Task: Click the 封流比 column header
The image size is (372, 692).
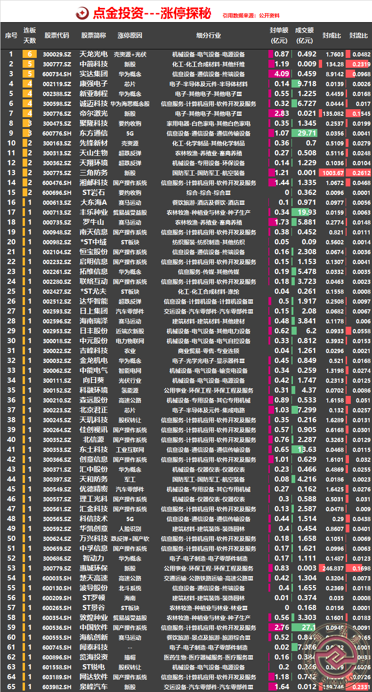Action: tap(358, 35)
